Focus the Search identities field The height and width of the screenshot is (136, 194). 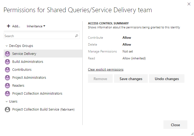coord(39,36)
